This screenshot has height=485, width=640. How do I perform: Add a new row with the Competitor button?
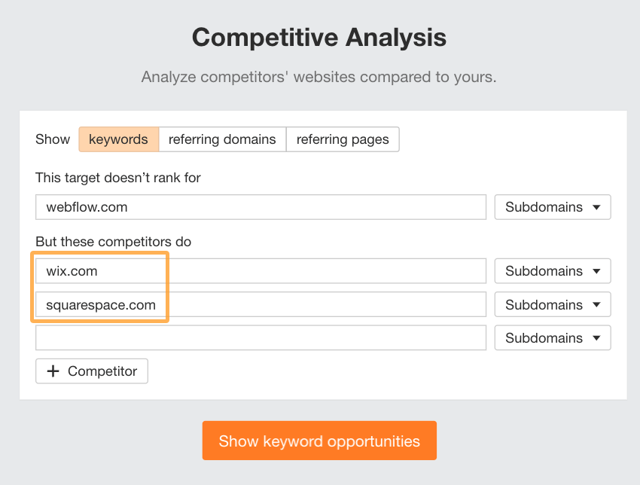pyautogui.click(x=91, y=371)
